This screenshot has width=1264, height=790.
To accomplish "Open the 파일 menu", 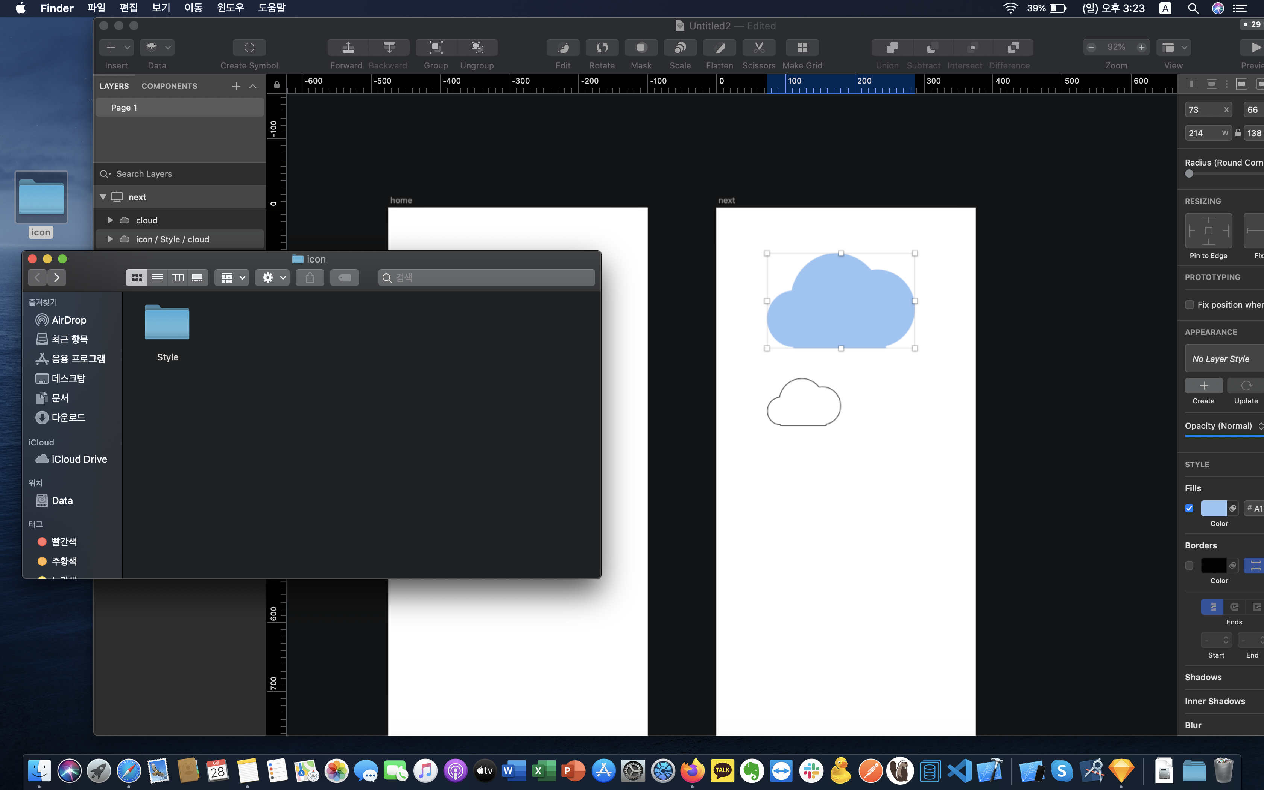I will point(96,8).
